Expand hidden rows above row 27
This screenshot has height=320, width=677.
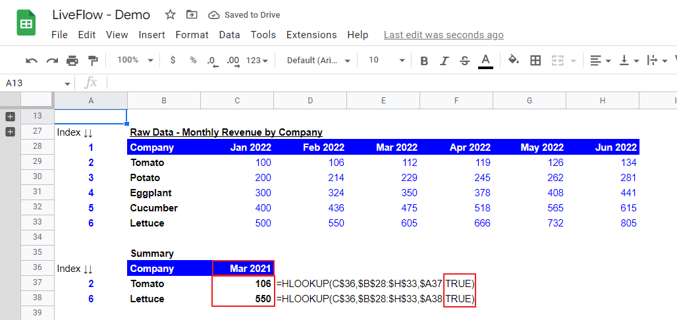pyautogui.click(x=11, y=132)
